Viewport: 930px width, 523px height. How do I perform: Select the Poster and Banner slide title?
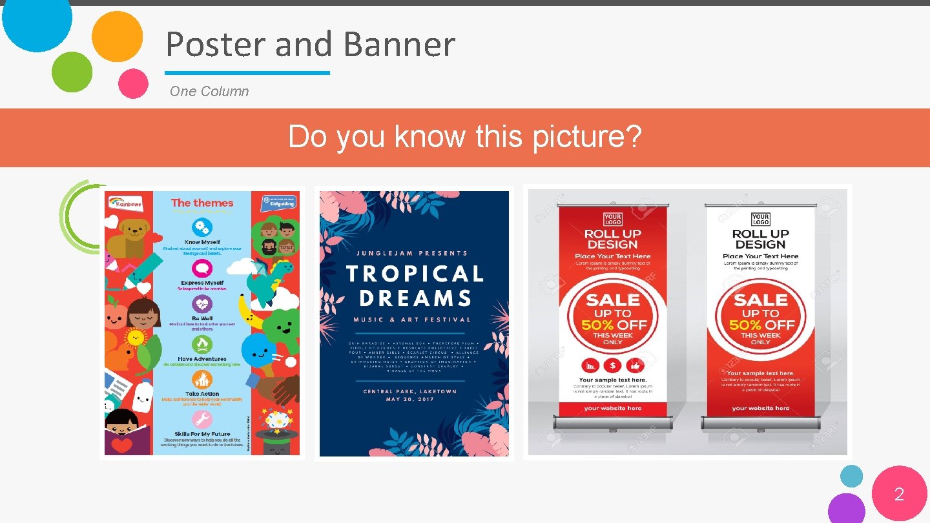[x=310, y=44]
